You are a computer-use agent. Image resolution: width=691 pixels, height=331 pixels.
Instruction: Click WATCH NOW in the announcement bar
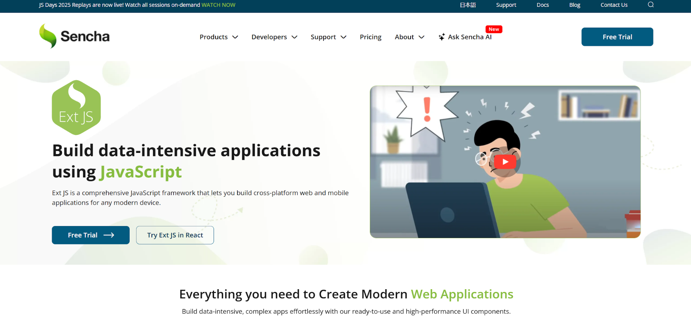point(218,5)
